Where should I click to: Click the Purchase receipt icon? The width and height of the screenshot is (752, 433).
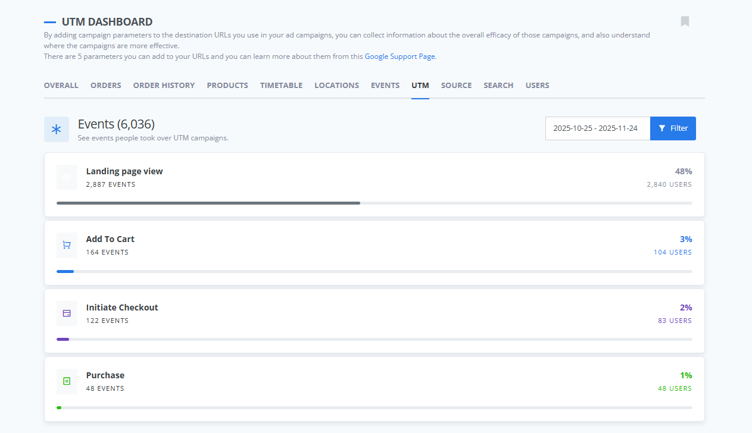67,381
